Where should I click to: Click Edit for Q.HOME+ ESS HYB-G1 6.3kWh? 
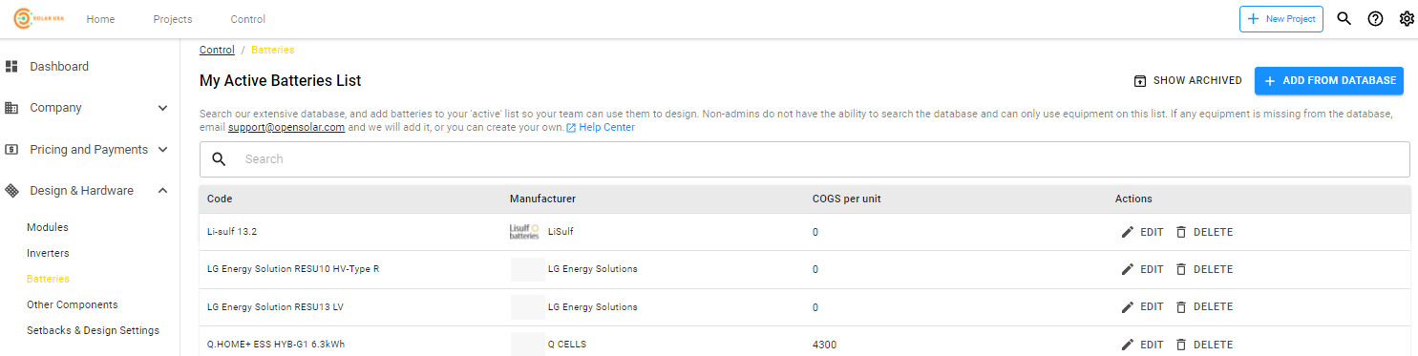1142,345
